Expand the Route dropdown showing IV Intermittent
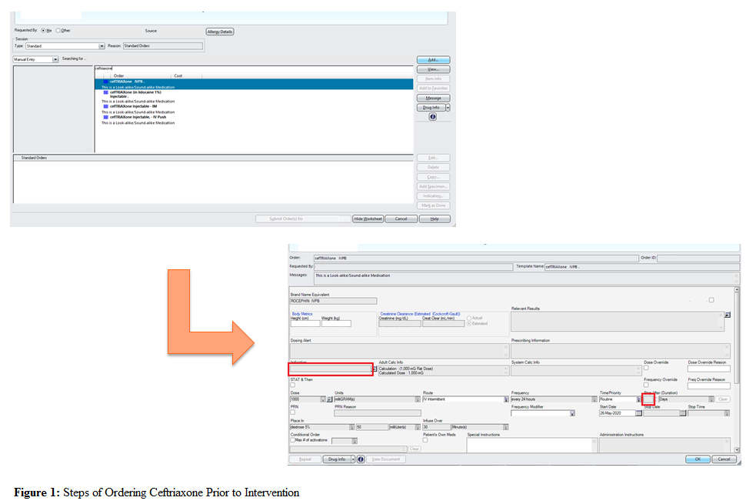746x504 pixels. [x=506, y=399]
